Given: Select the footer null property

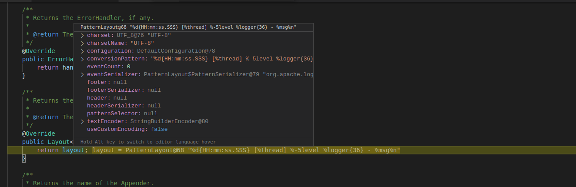Looking at the screenshot, I should tap(107, 82).
